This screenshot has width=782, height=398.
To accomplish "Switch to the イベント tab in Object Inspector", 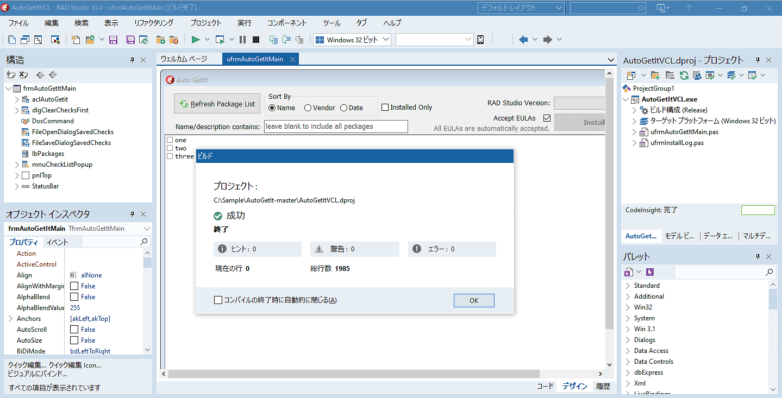I will (57, 242).
